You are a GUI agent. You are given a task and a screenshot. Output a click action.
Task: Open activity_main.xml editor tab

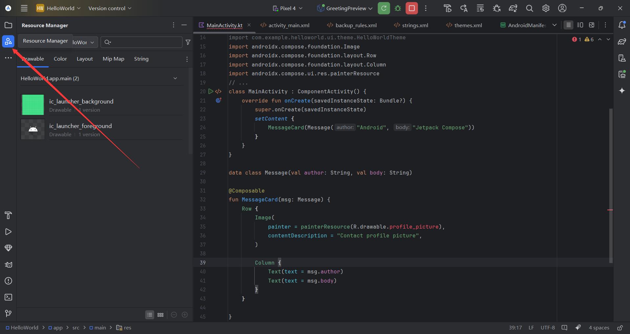pos(285,25)
